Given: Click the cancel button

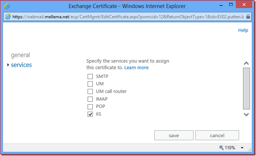Looking at the screenshot, I should pos(217,135).
